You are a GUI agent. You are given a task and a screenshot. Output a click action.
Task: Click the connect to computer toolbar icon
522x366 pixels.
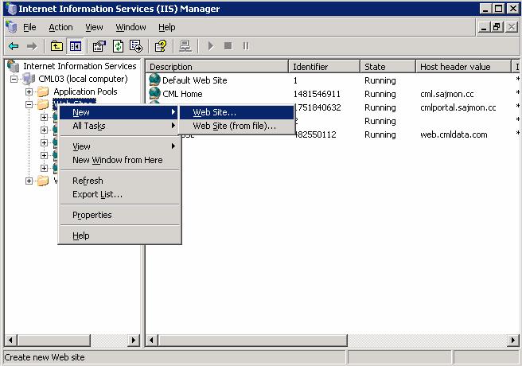coord(185,46)
